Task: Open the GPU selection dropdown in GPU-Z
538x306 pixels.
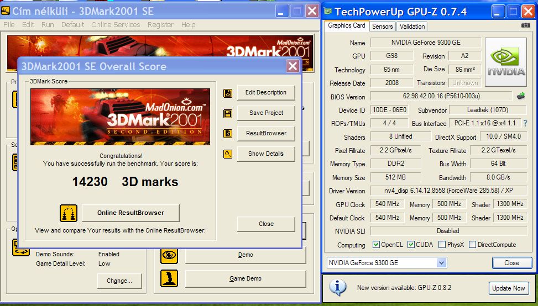Action: tap(441, 263)
